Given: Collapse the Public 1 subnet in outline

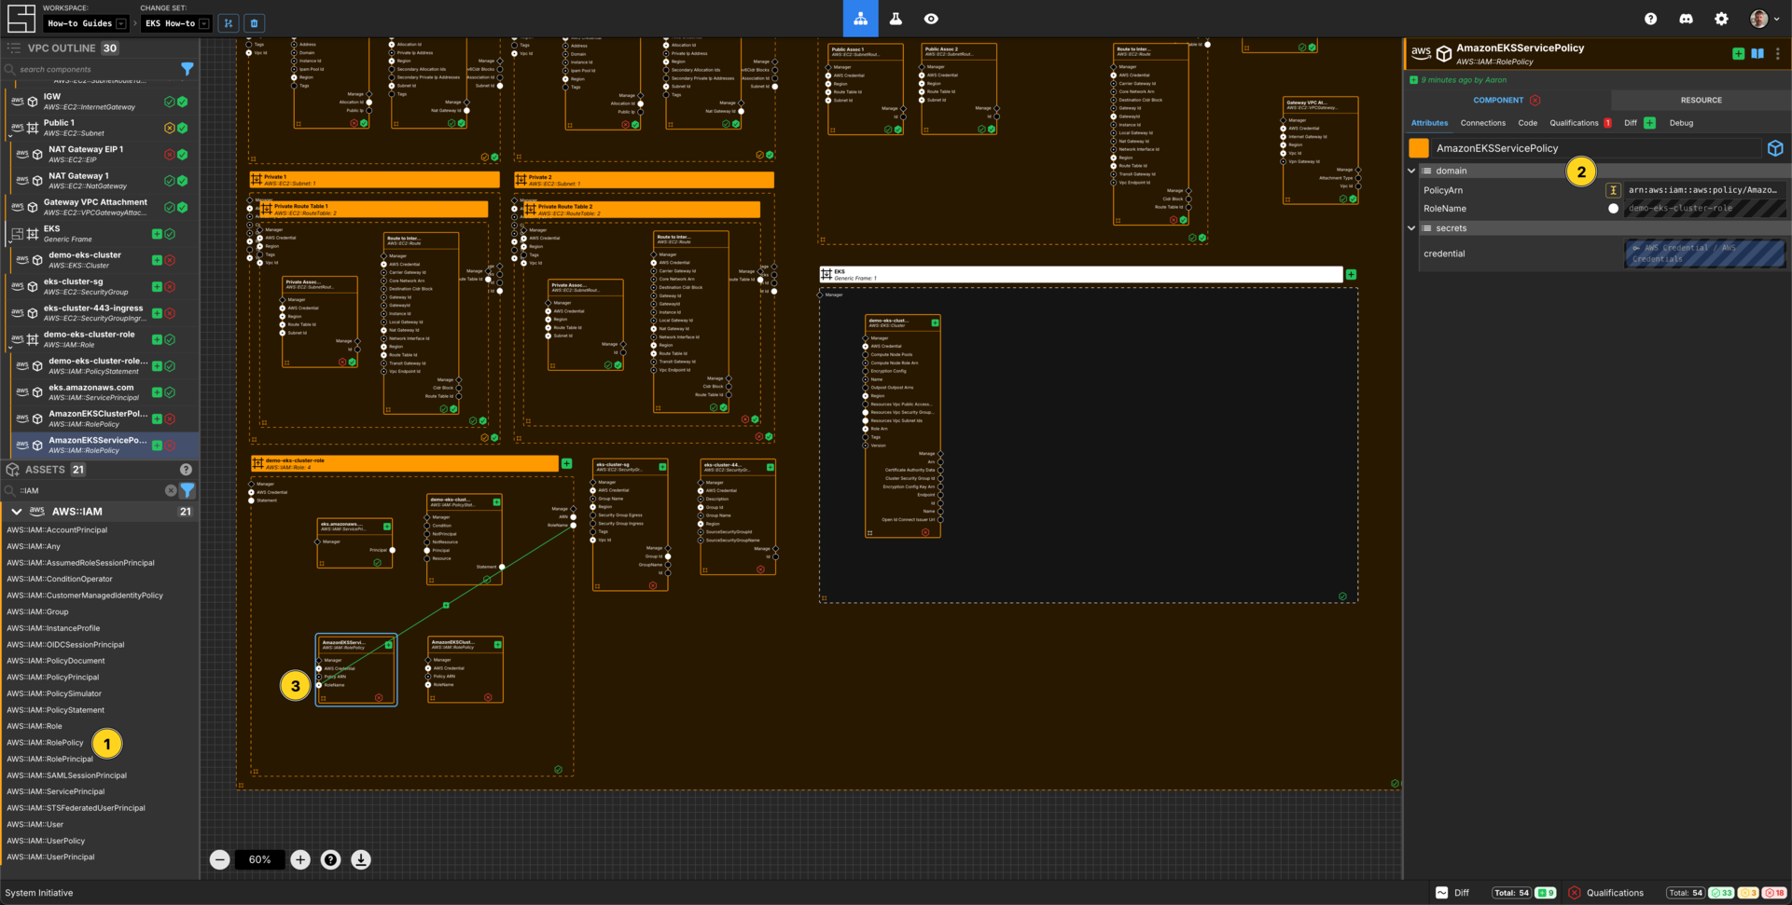Looking at the screenshot, I should (x=10, y=136).
